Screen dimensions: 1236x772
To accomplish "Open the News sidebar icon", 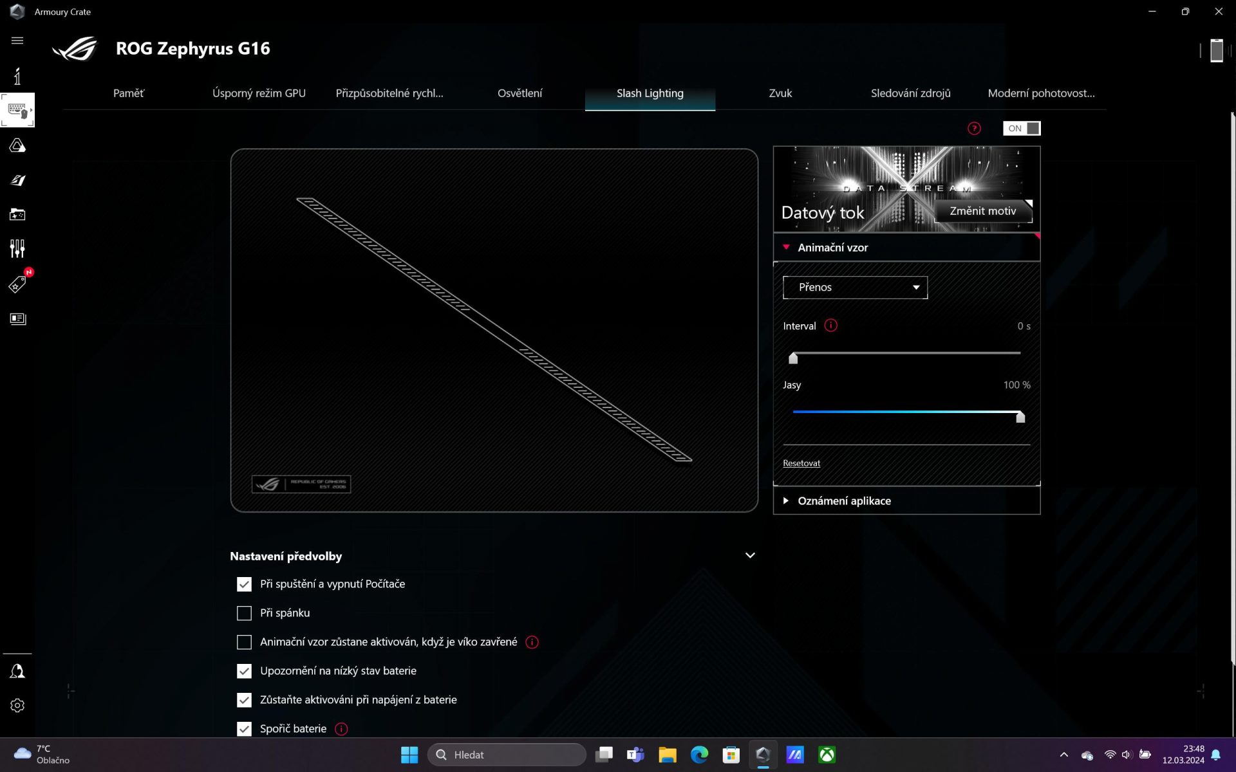I will point(17,318).
